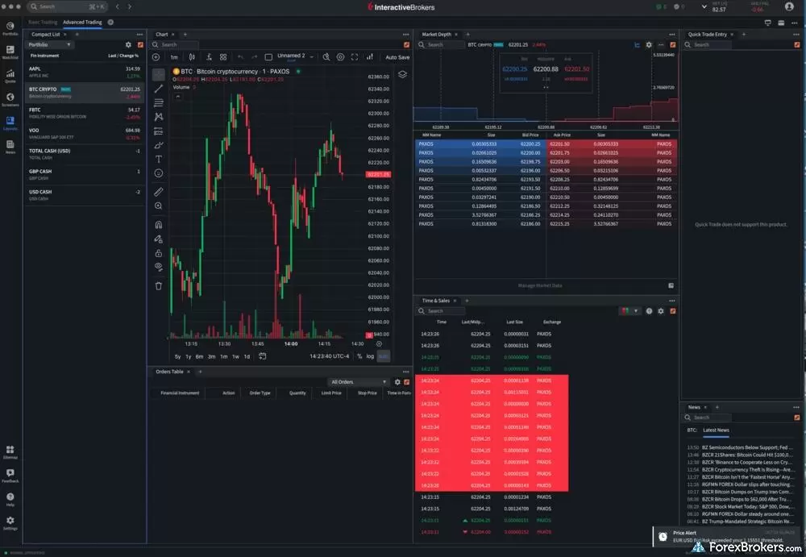This screenshot has height=557, width=806.
Task: Click go to date calendar icon under chart
Action: coord(262,356)
